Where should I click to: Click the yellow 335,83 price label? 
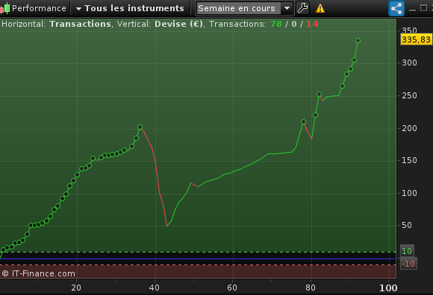(416, 39)
